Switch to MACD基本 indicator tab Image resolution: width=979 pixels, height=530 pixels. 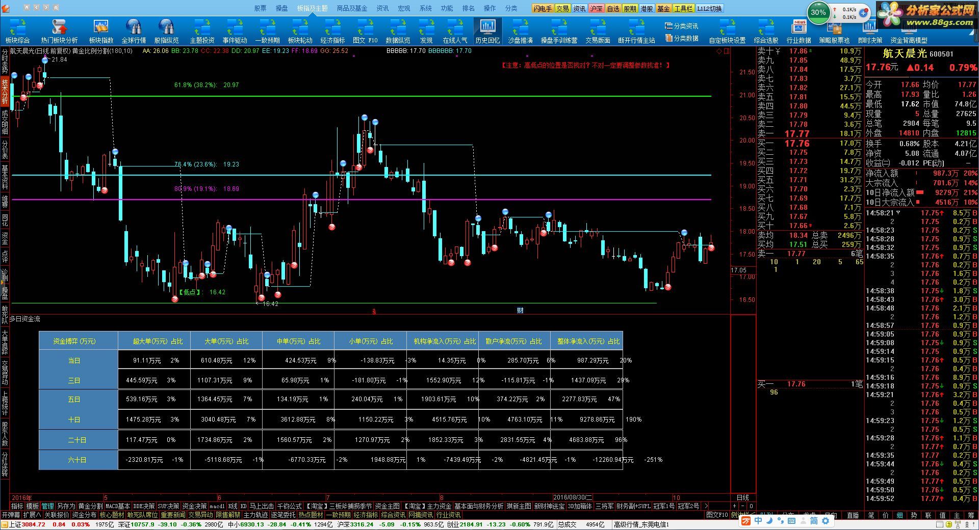pyautogui.click(x=117, y=506)
